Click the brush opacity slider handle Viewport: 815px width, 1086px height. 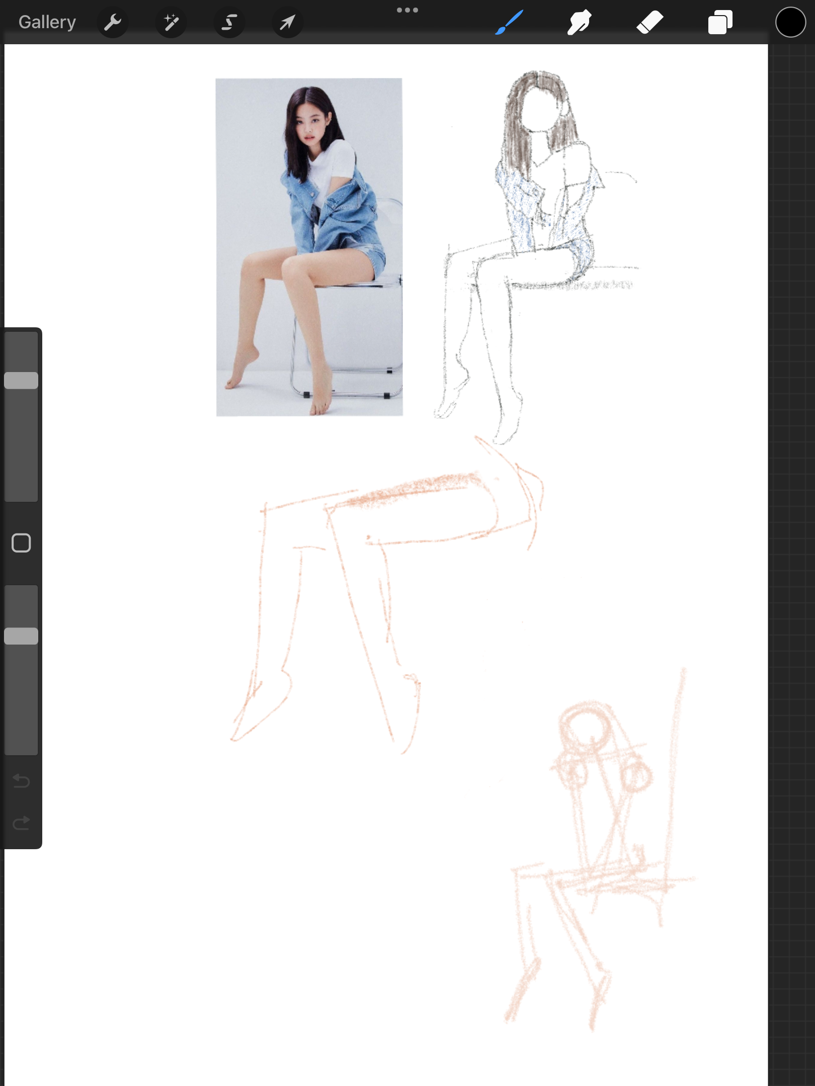coord(21,636)
